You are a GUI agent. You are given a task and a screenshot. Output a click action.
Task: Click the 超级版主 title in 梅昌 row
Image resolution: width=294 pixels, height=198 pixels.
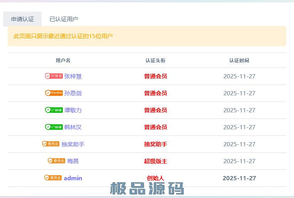click(x=155, y=161)
